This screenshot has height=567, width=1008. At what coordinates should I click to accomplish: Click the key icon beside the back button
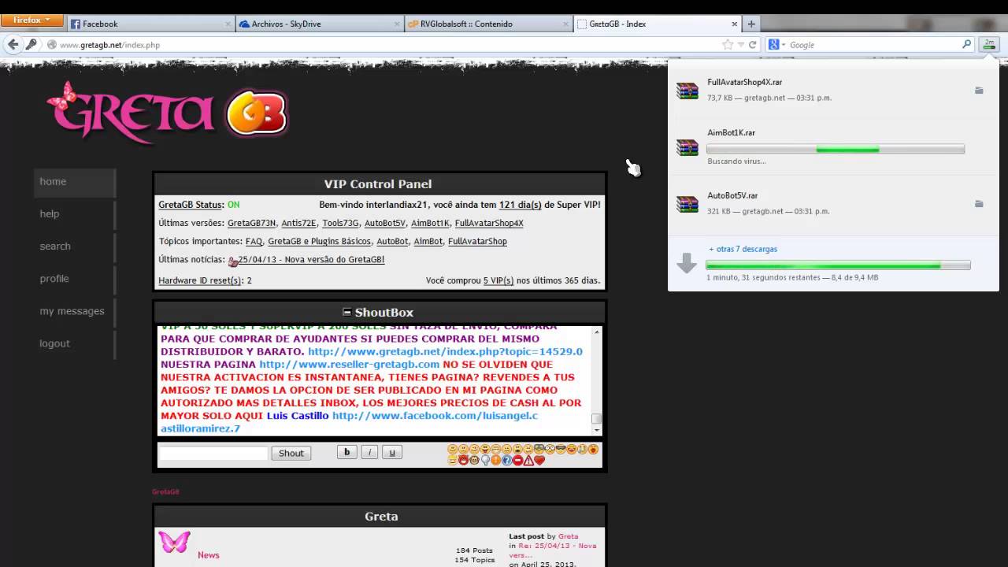pos(31,45)
